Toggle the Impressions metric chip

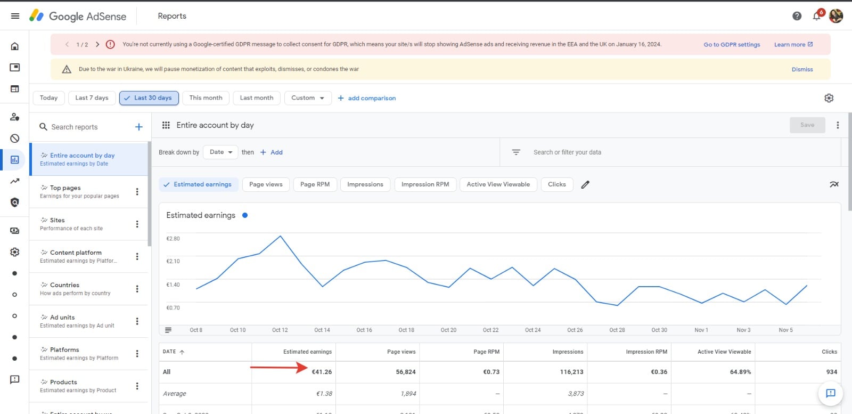click(x=365, y=184)
